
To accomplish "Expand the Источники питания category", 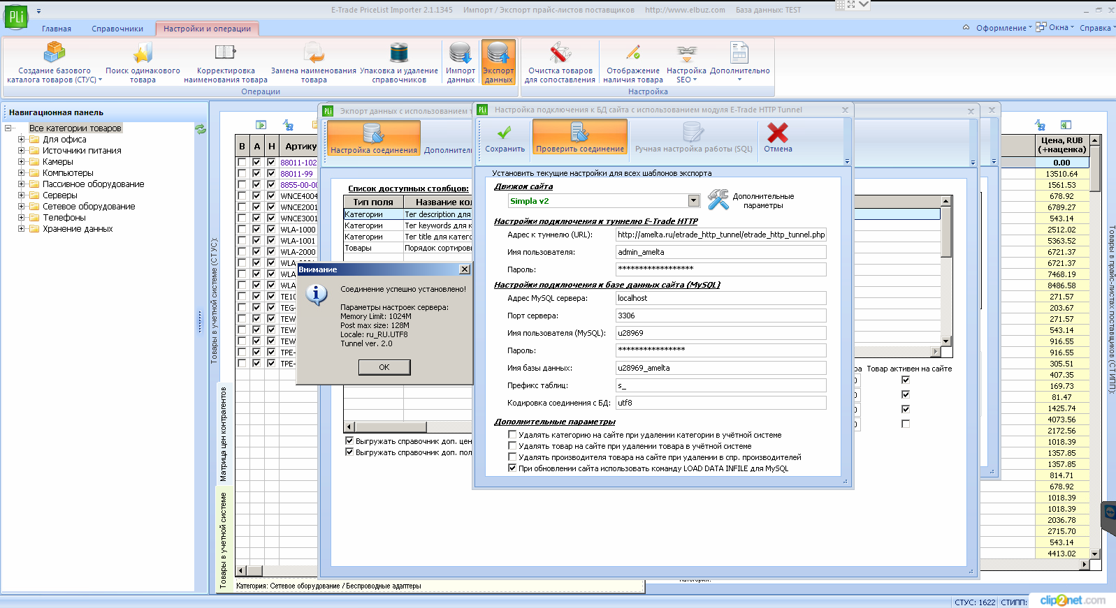I will [21, 151].
